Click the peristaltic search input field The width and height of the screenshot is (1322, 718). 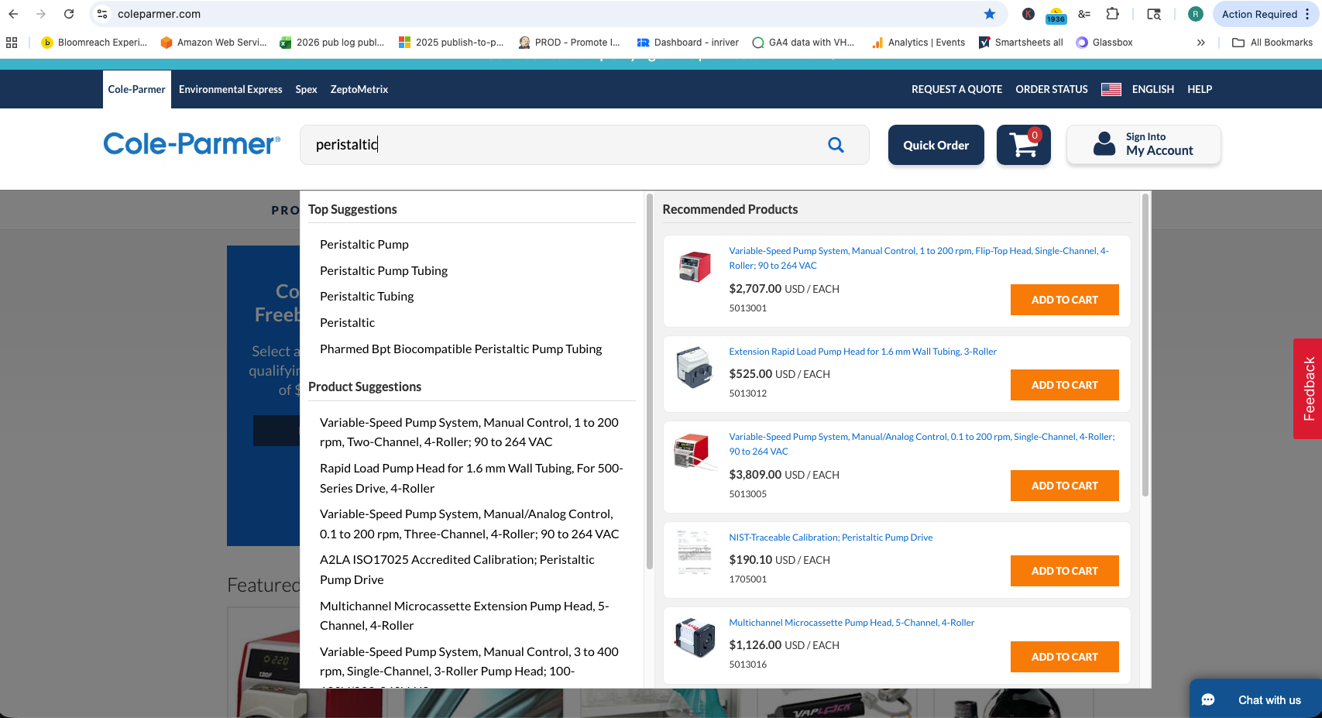pyautogui.click(x=565, y=145)
